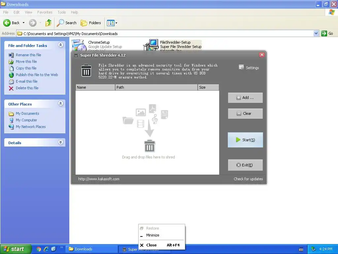
Task: Choose Minimize from the taskbar context menu
Action: point(162,235)
